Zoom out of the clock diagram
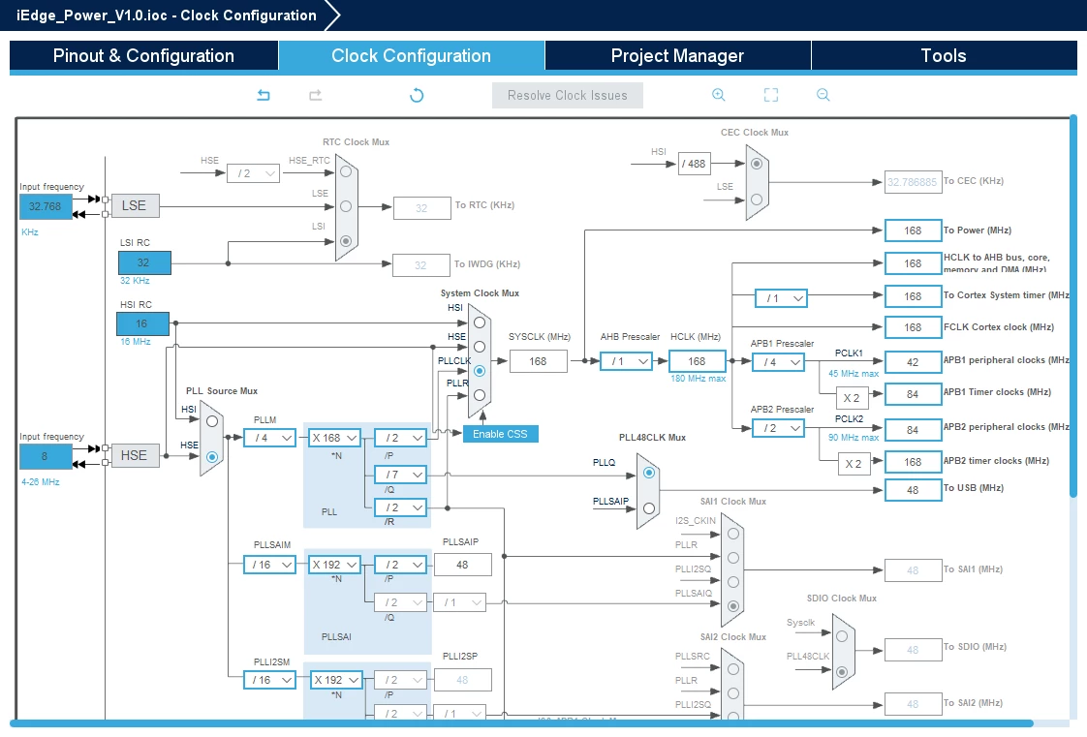Viewport: 1087px width, 737px height. point(823,95)
